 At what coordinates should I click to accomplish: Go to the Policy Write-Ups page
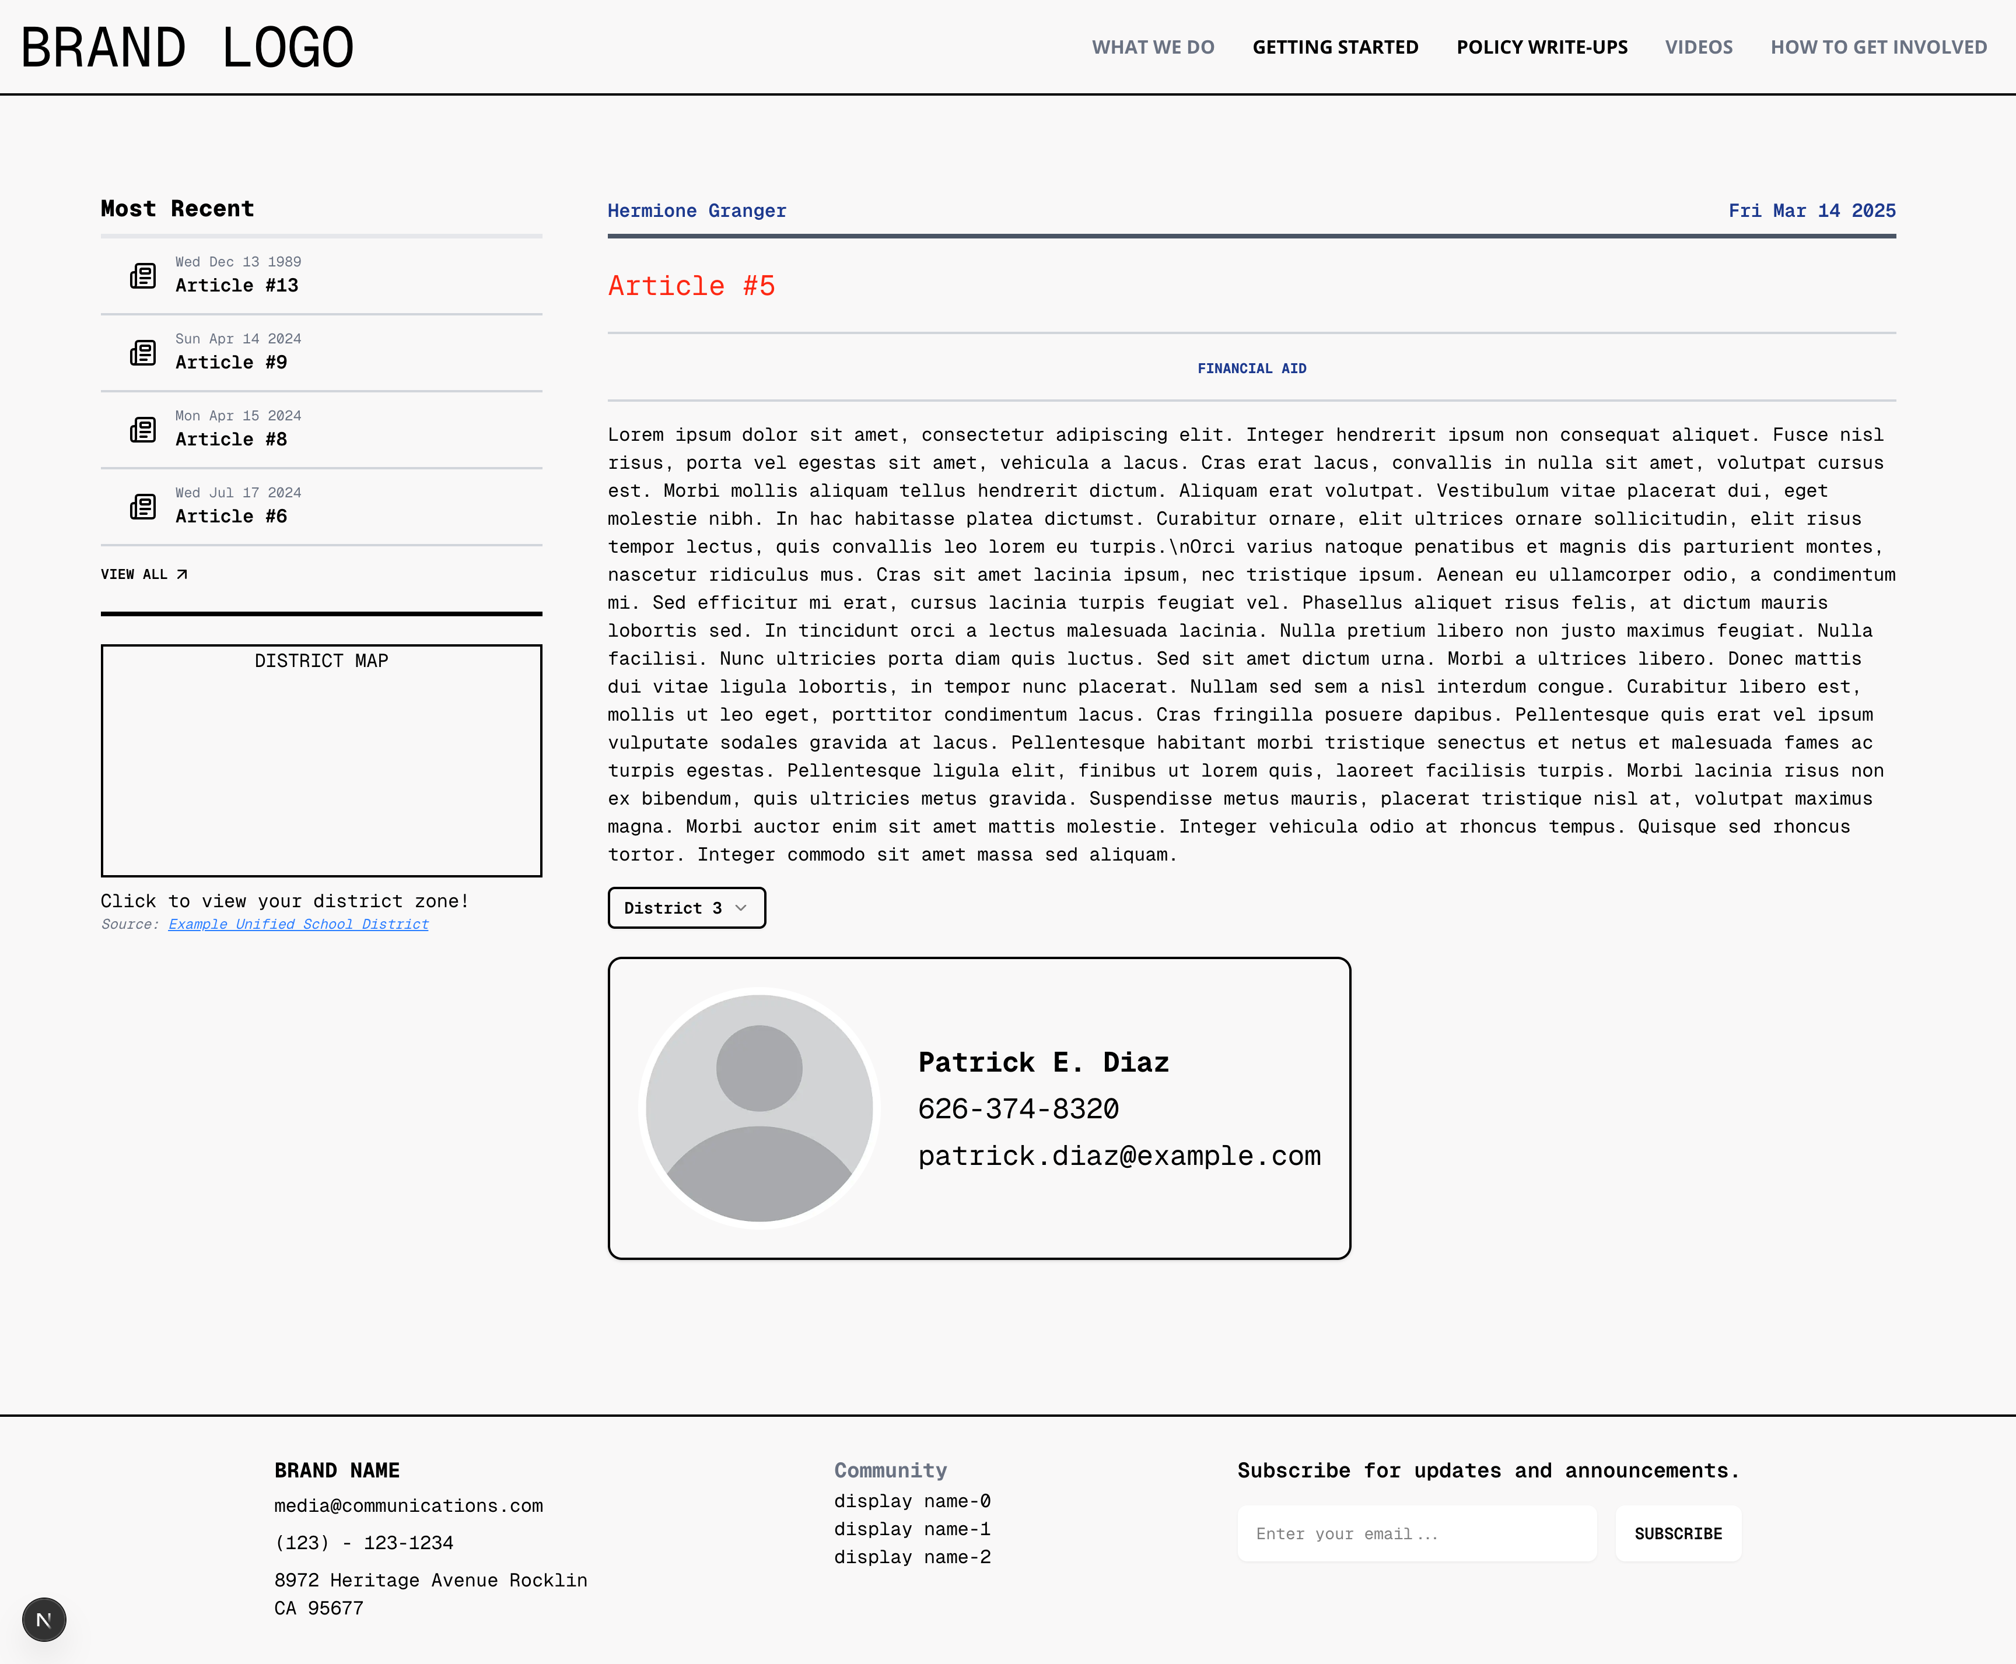(1541, 47)
